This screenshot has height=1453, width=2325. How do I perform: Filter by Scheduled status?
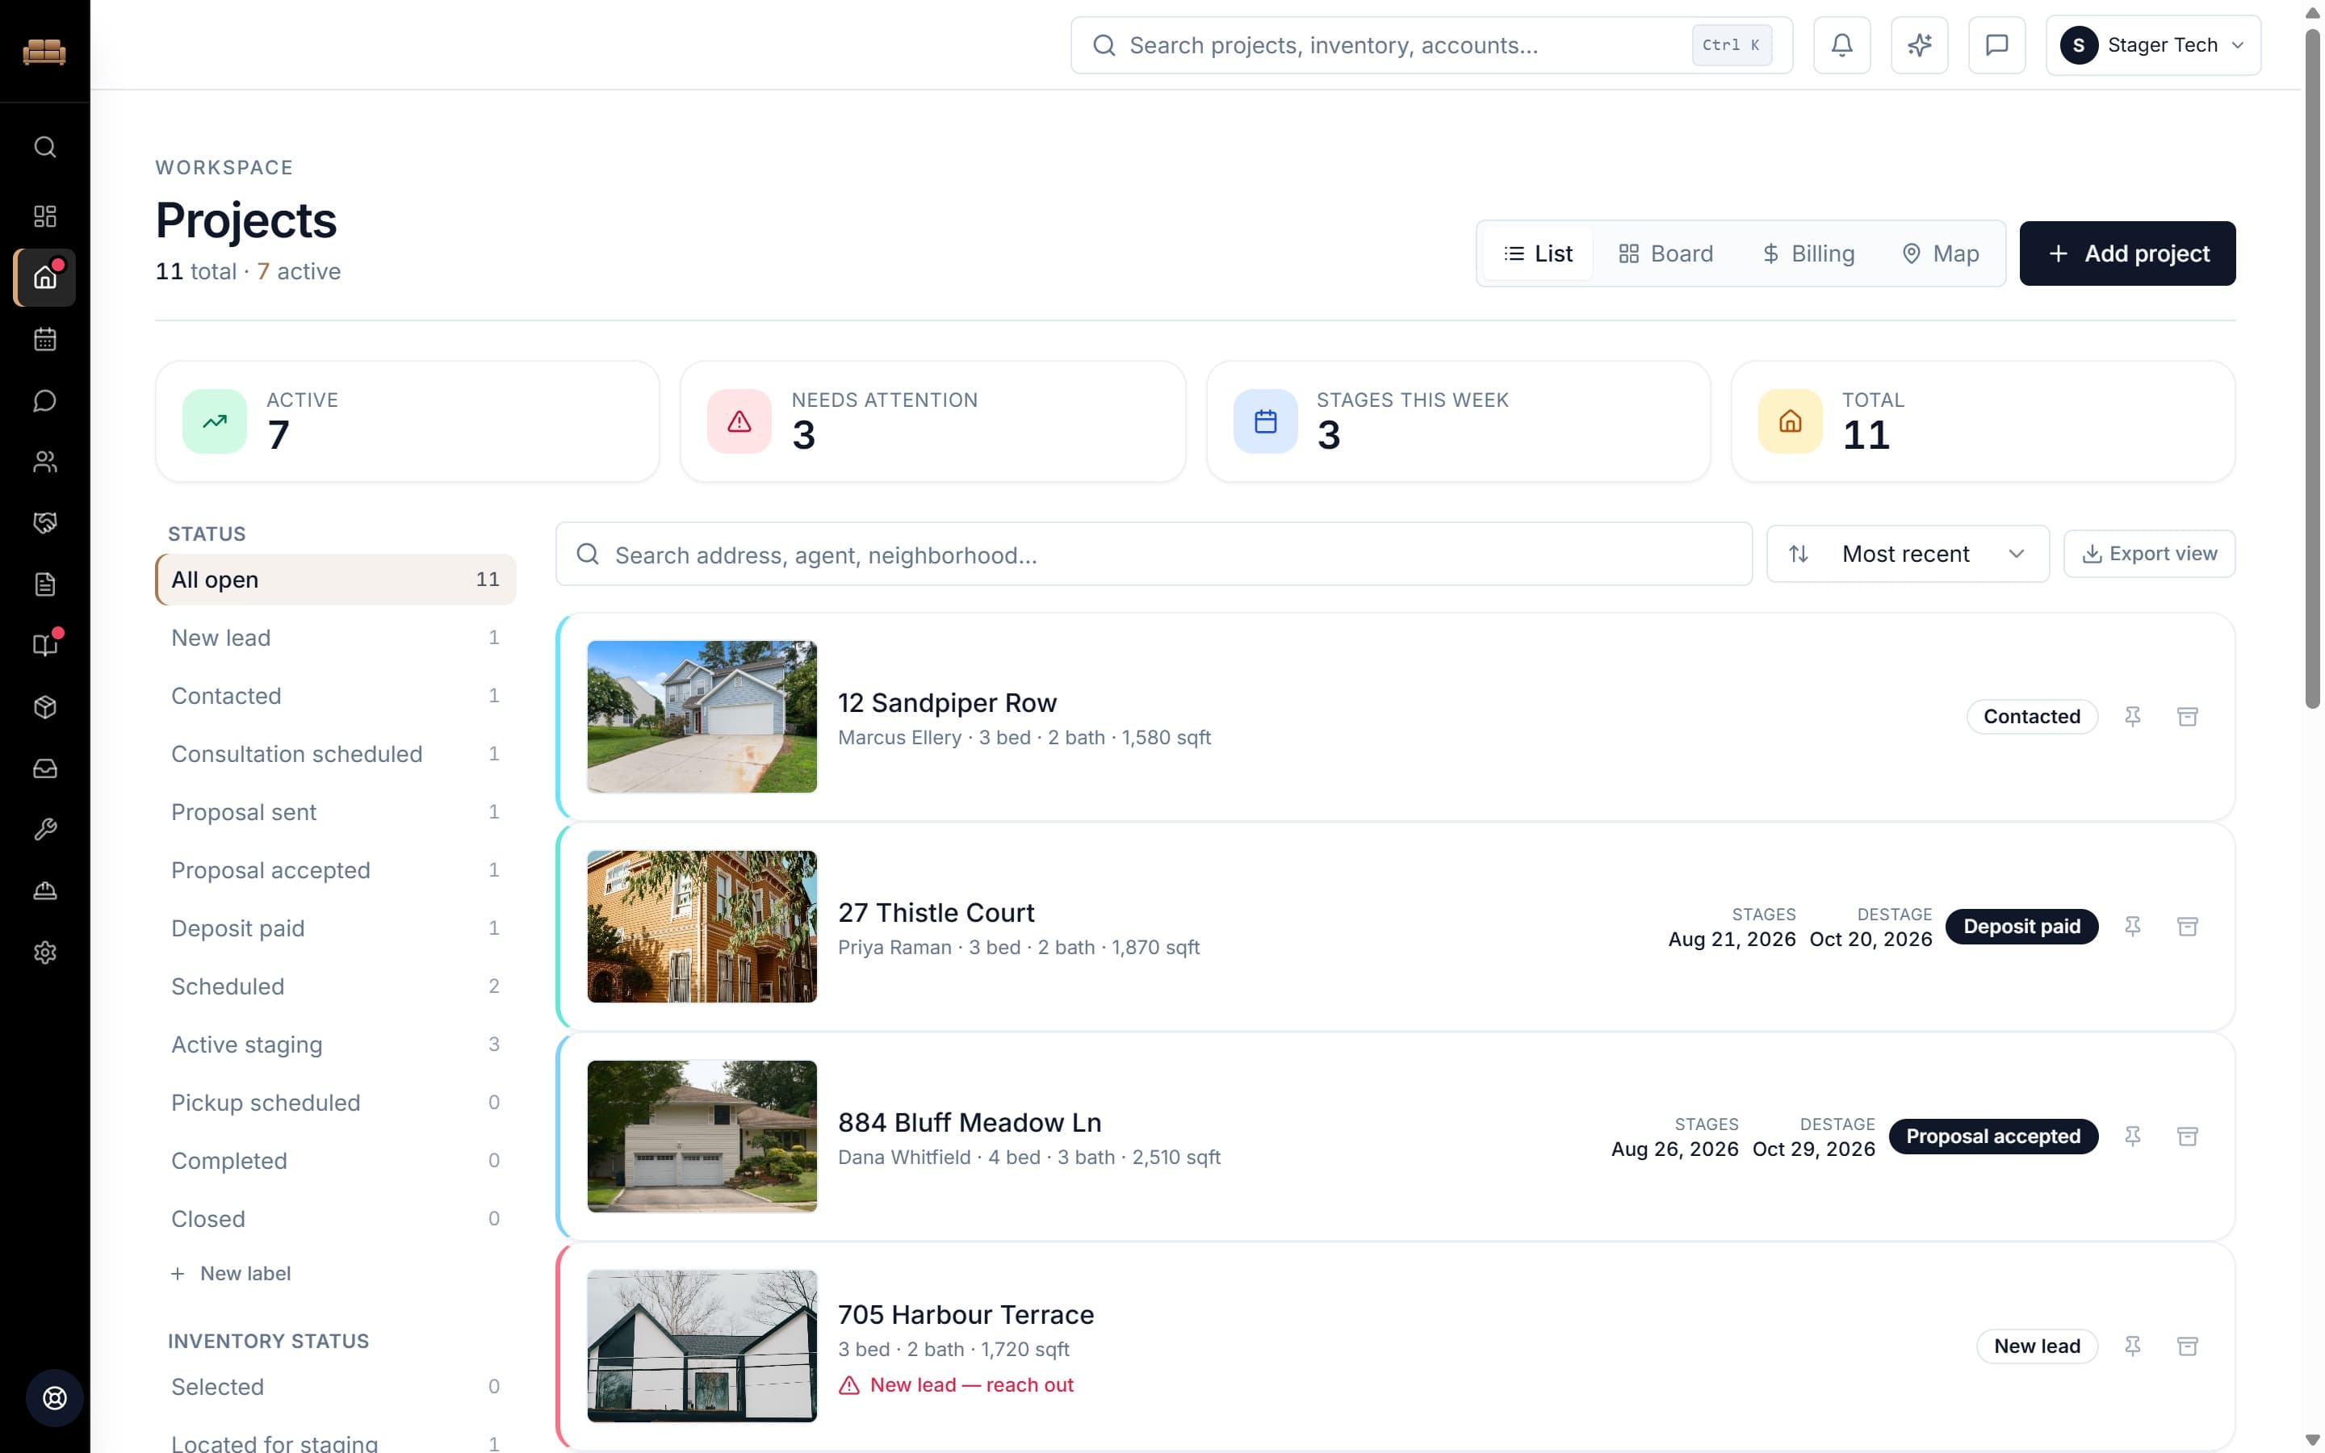335,986
